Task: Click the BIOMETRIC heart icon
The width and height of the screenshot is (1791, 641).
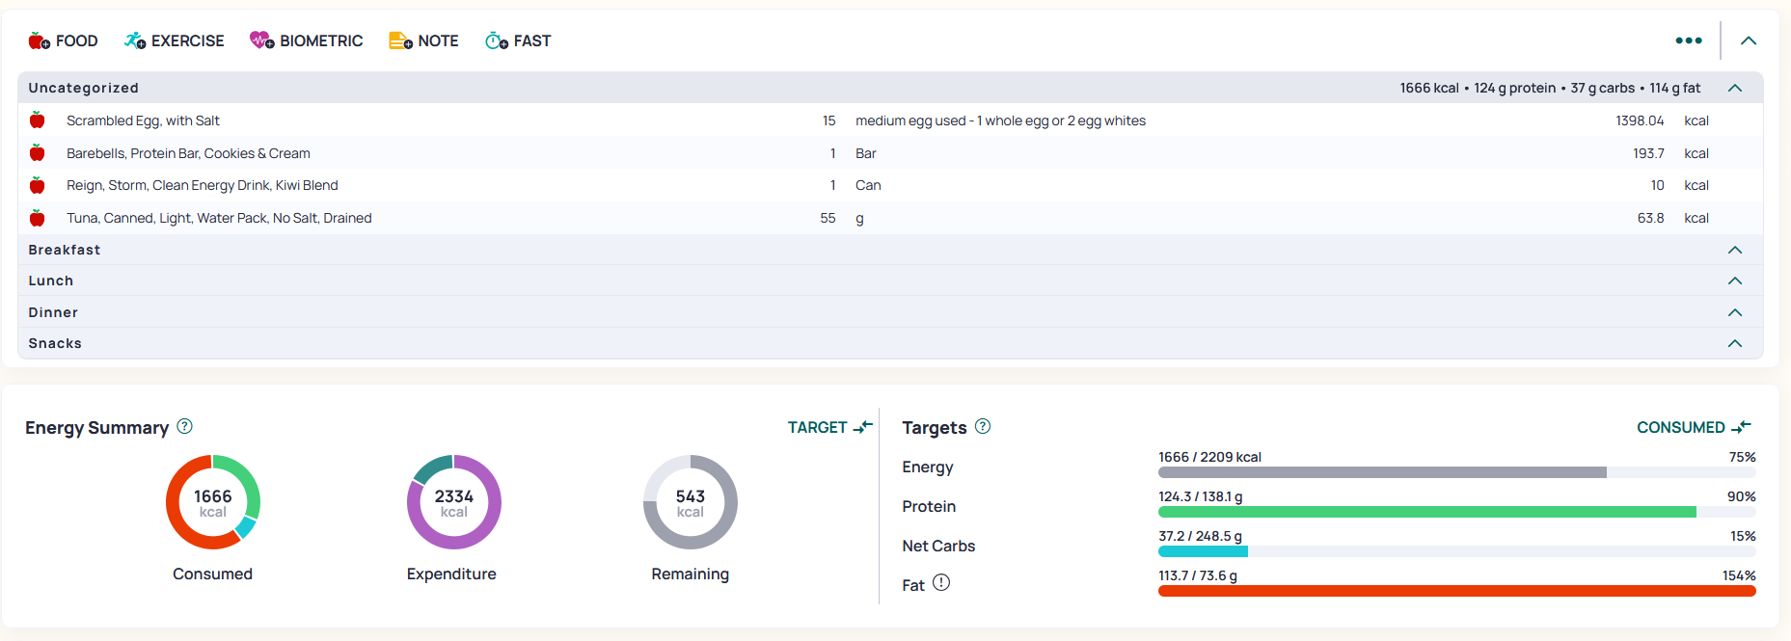Action: (x=261, y=40)
